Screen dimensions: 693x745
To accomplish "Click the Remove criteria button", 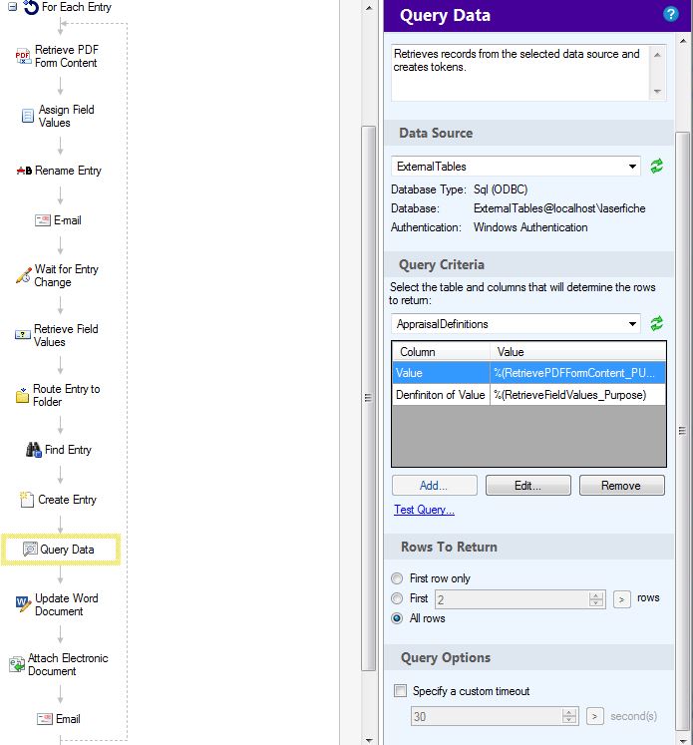I will [621, 485].
